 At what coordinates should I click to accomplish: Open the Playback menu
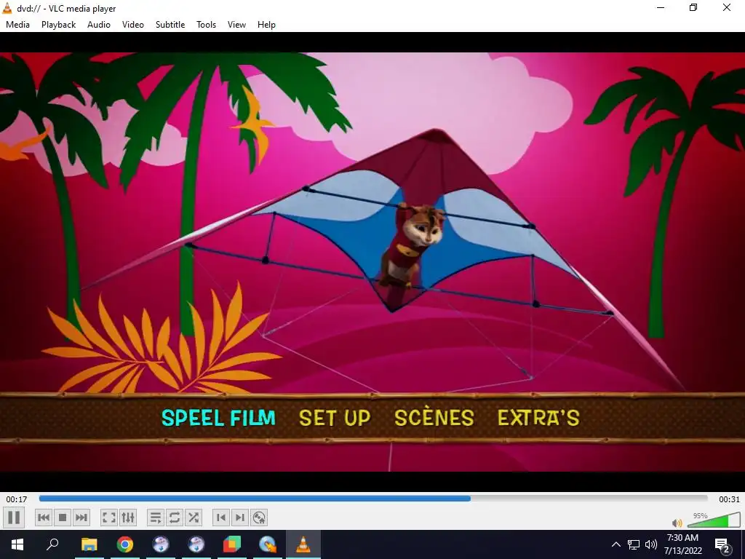[58, 25]
